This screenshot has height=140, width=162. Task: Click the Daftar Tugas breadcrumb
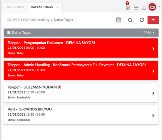63,20
